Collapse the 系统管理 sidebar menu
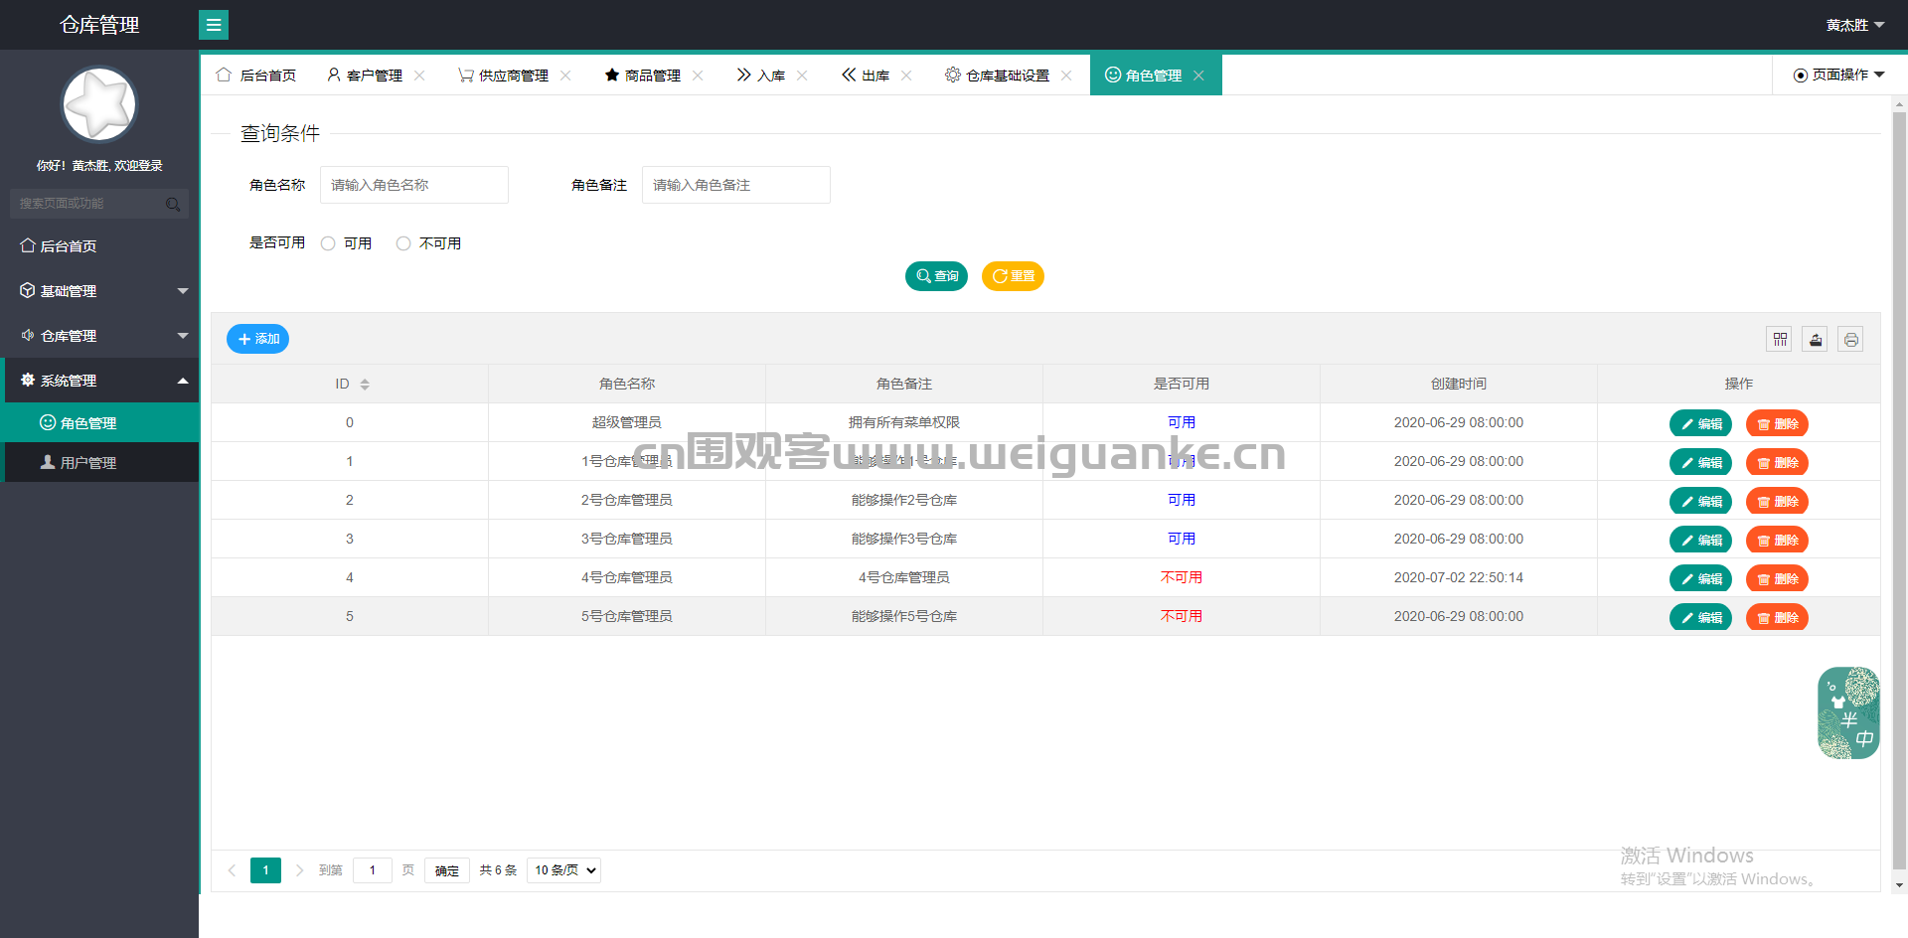This screenshot has height=938, width=1908. pyautogui.click(x=99, y=381)
